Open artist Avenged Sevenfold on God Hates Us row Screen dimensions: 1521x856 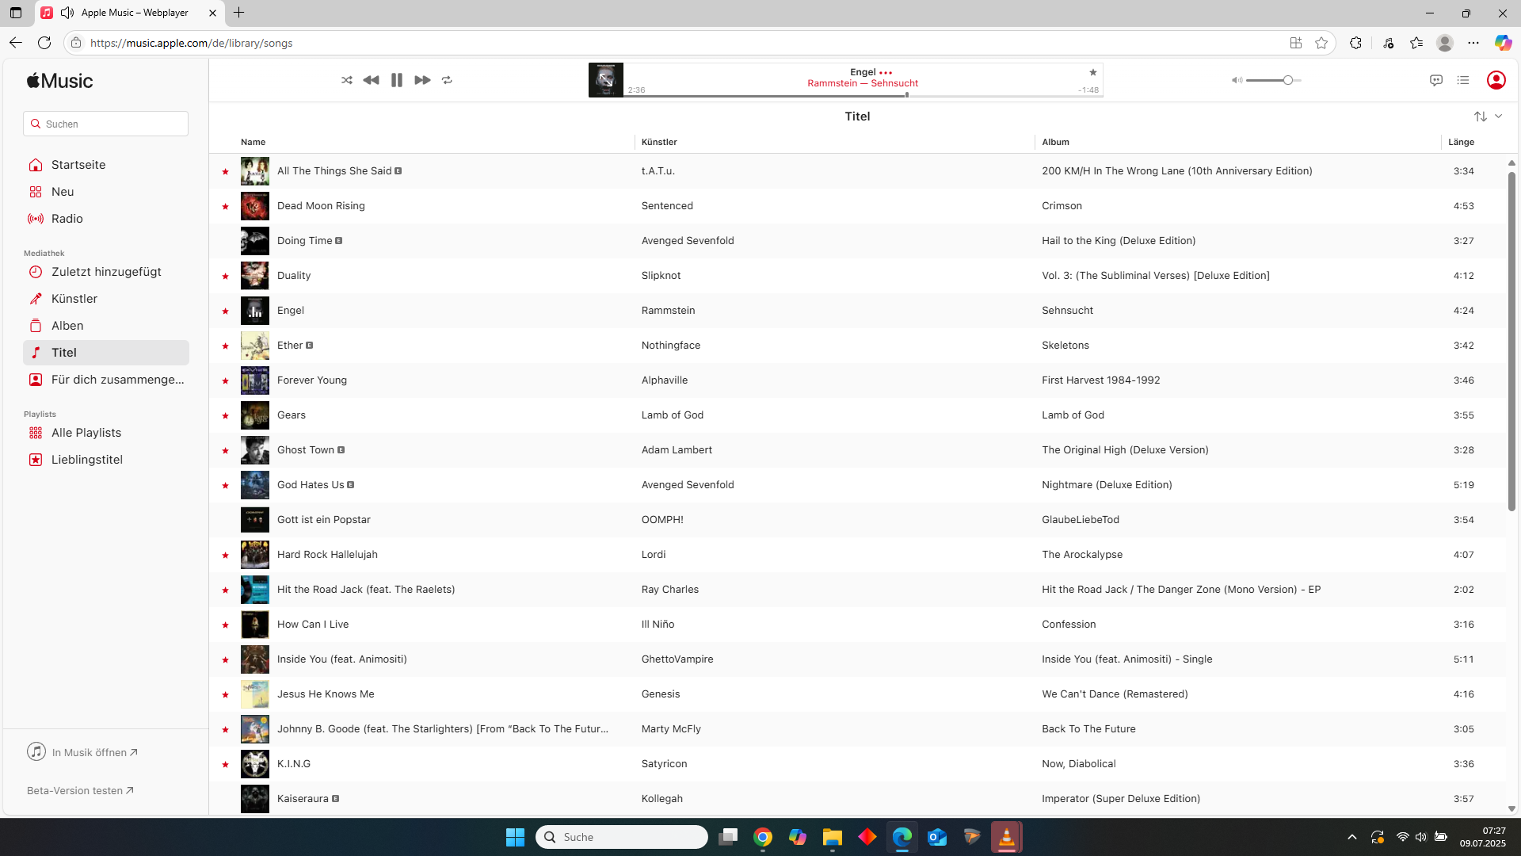click(x=688, y=484)
